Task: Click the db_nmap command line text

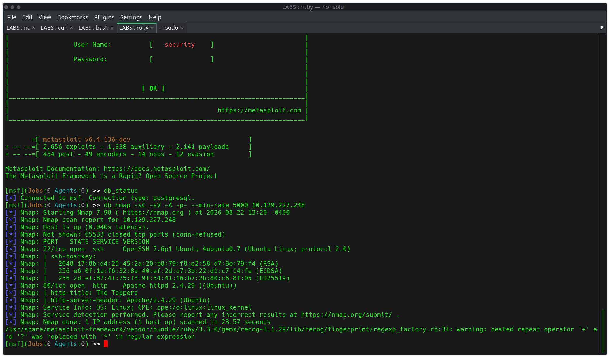Action: [x=204, y=205]
